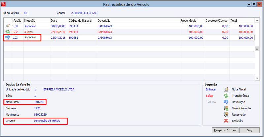Click the Sair button
The image size is (264, 137).
tap(249, 130)
